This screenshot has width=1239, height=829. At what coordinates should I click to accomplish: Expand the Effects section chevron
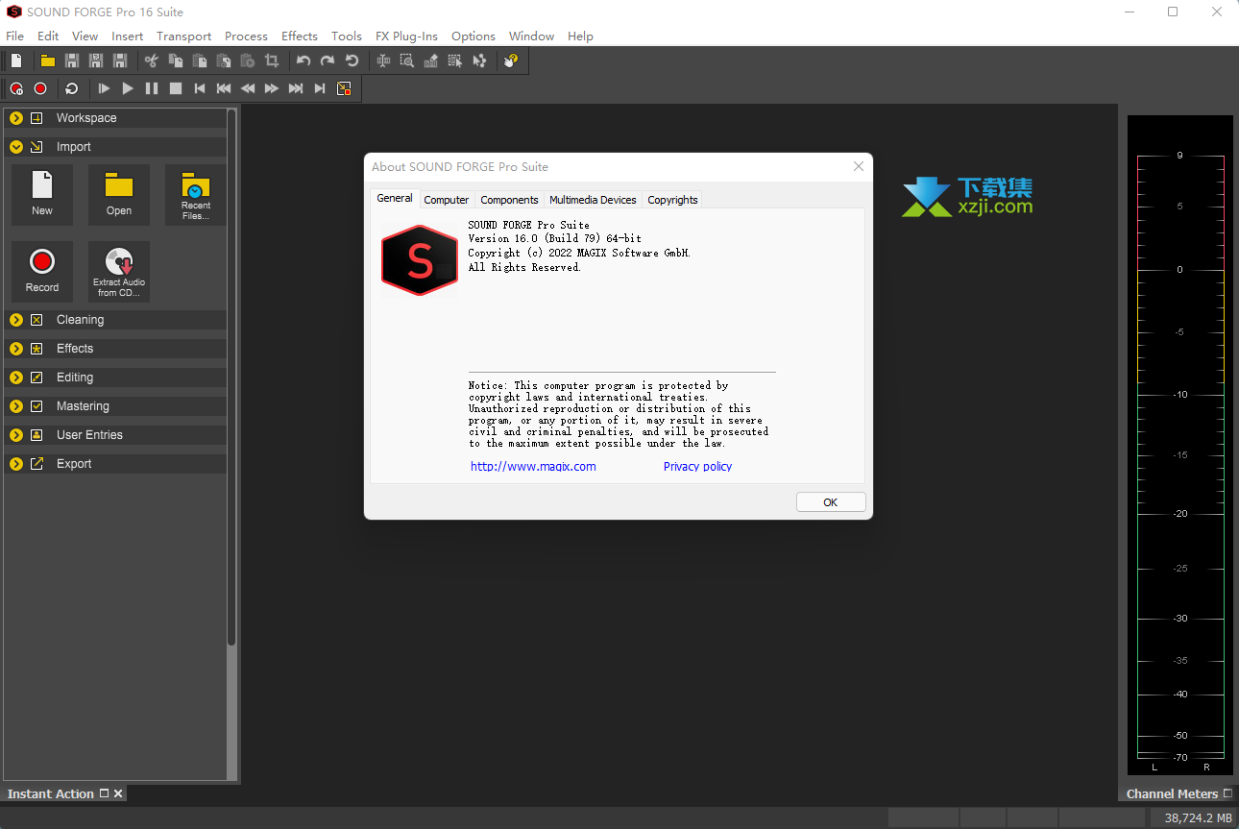[x=16, y=349]
